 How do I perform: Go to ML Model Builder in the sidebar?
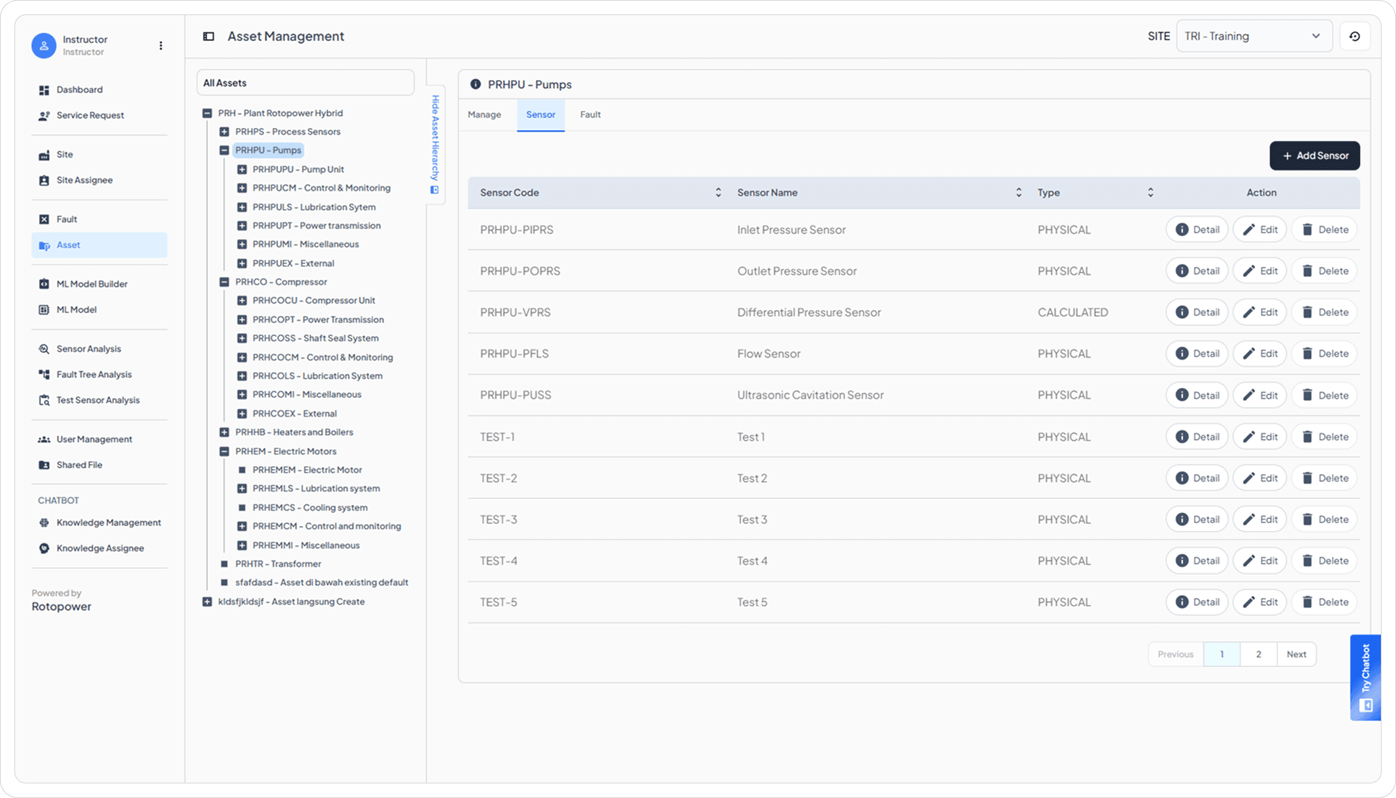pyautogui.click(x=91, y=284)
